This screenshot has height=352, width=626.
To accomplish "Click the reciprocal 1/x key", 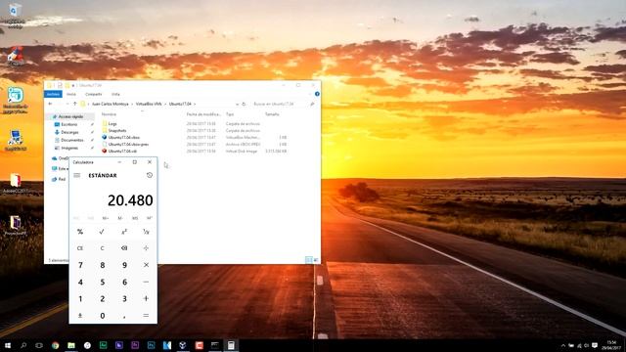I will (146, 232).
